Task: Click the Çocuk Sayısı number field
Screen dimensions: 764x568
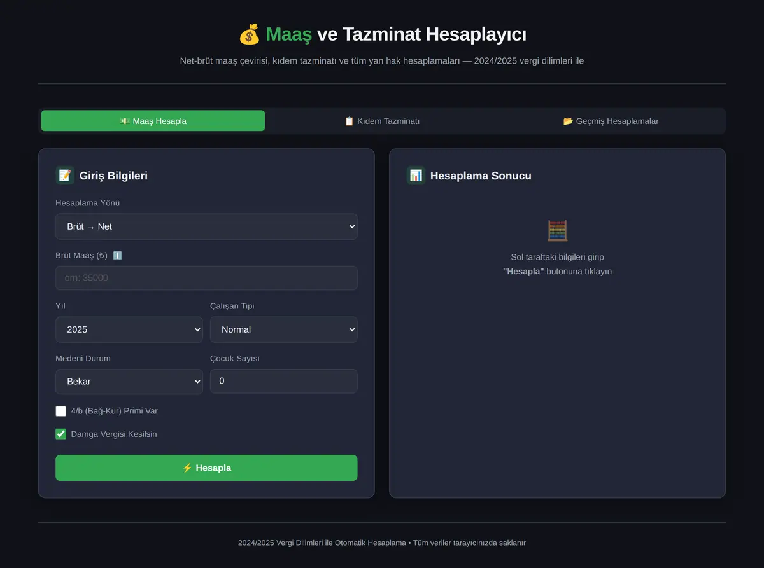Action: (284, 381)
